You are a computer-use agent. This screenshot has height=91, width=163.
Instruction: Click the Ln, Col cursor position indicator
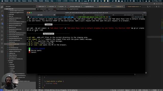pyautogui.click(x=120, y=90)
